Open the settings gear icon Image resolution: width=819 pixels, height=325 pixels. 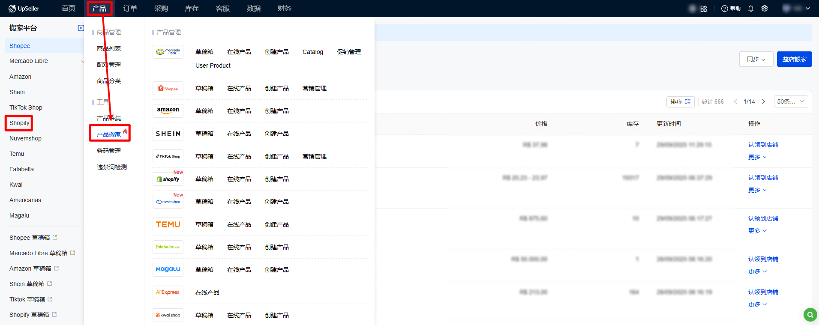765,9
